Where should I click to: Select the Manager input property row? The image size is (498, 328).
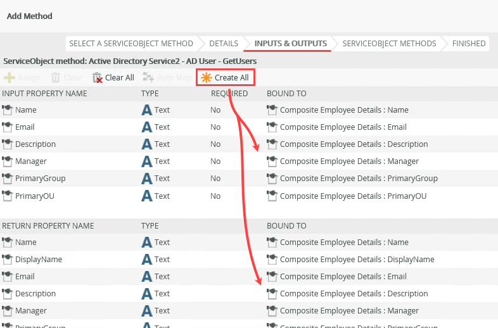(x=30, y=161)
